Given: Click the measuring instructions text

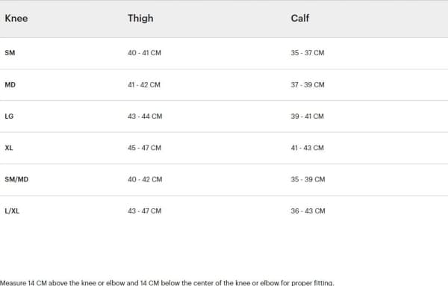Looking at the screenshot, I should pyautogui.click(x=167, y=283).
